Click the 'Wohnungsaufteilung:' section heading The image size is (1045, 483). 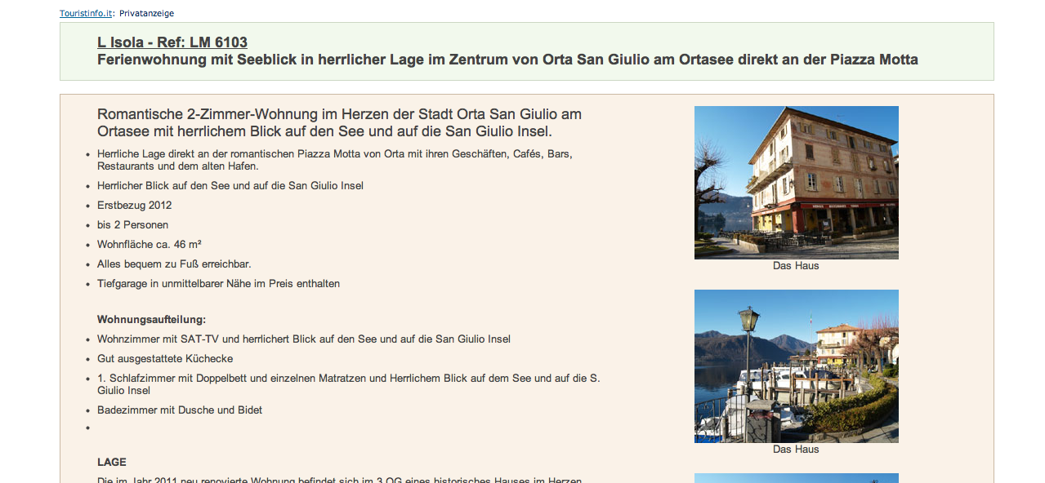[x=151, y=320]
